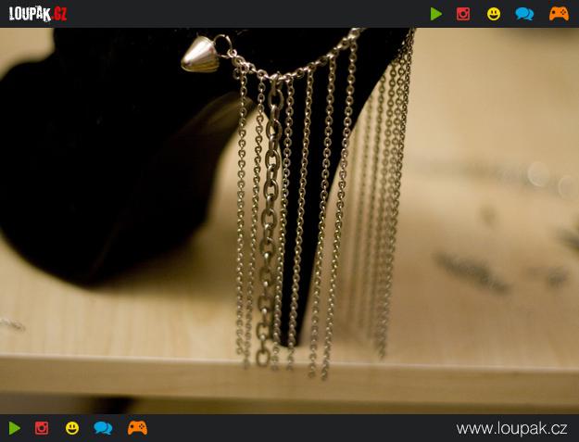This screenshot has width=579, height=442.
Task: Open the red Instagram icon in top bar
Action: click(x=463, y=14)
